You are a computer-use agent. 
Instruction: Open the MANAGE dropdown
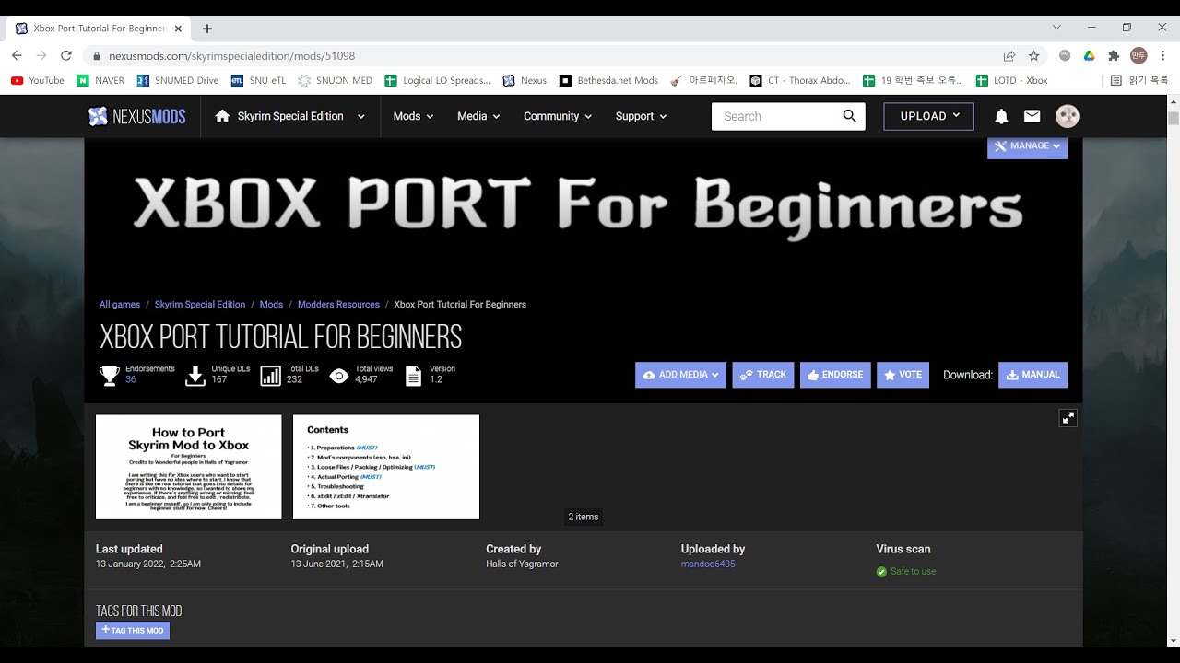pos(1027,146)
